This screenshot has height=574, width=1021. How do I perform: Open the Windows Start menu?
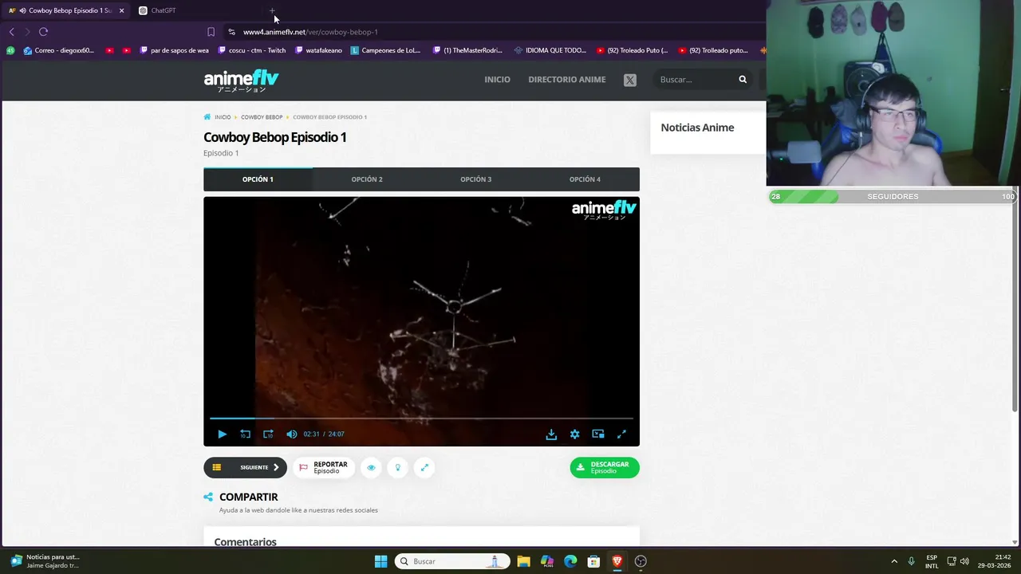[x=380, y=561]
